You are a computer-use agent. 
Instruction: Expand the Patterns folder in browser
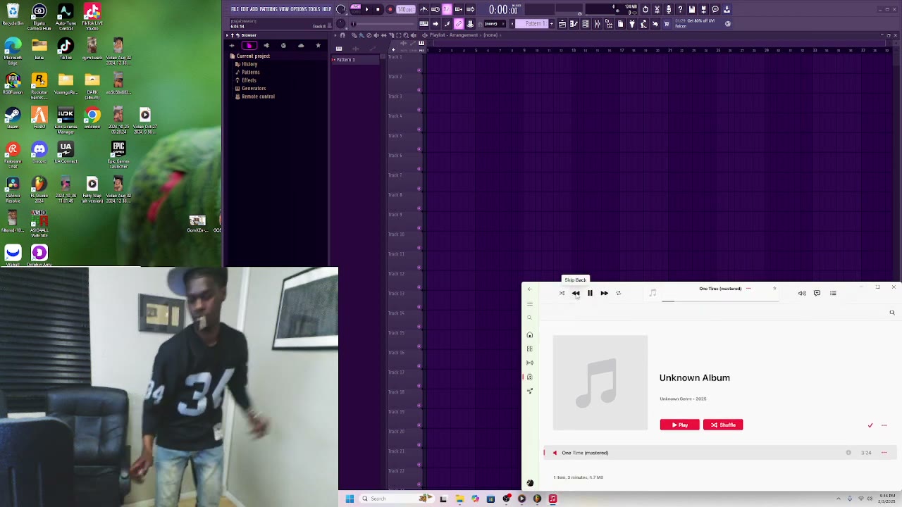click(250, 72)
